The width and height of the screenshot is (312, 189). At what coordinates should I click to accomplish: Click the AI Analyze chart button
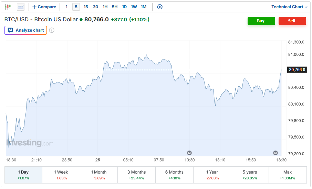click(x=26, y=30)
